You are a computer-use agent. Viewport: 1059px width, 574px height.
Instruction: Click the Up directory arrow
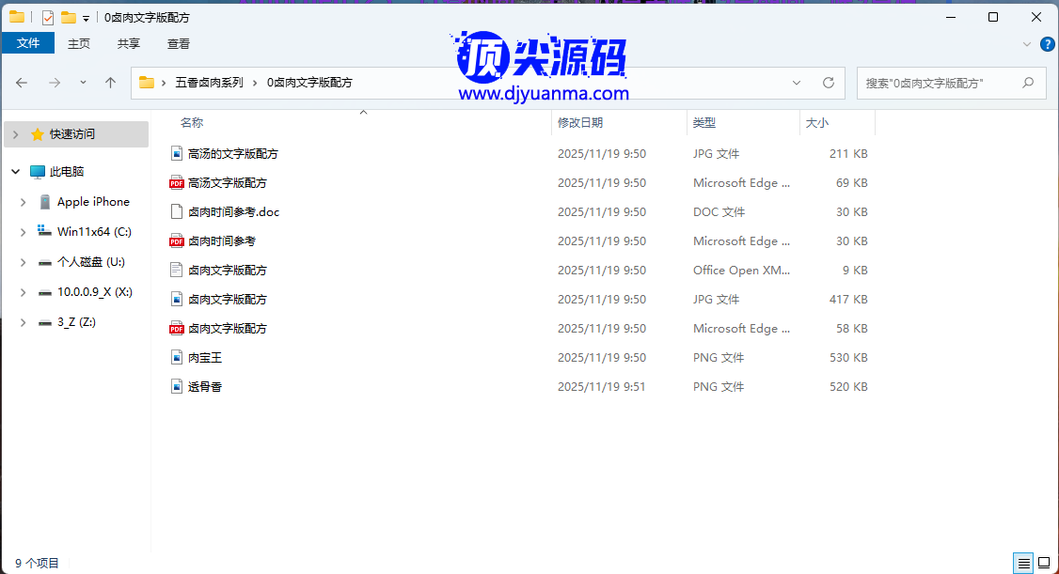pos(110,83)
